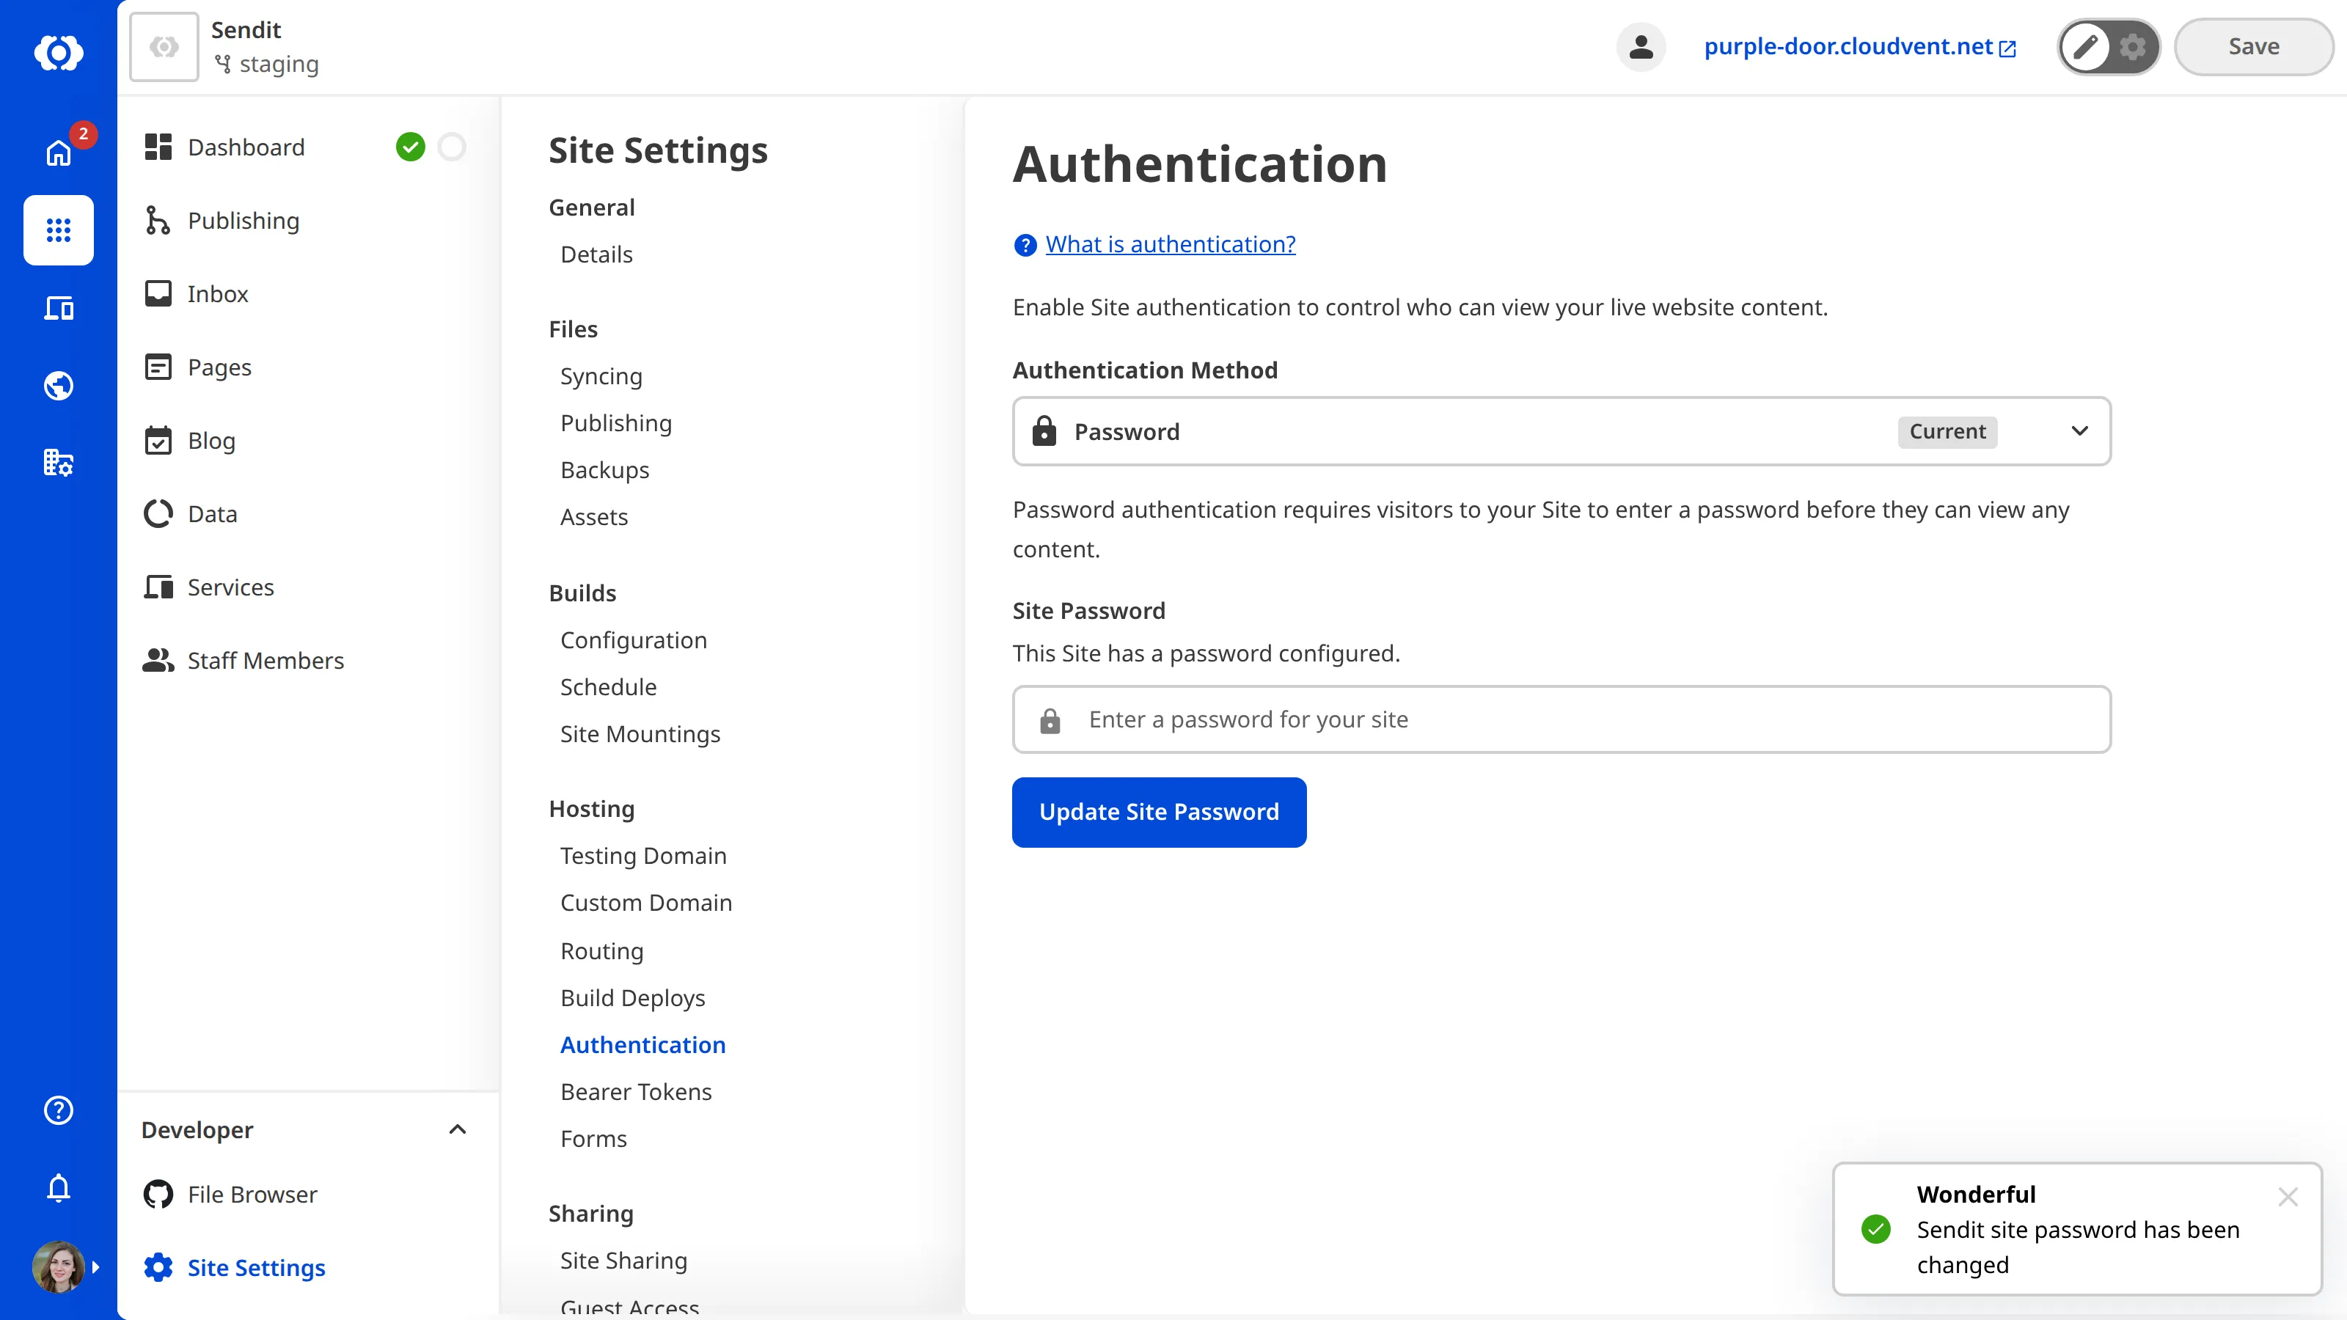The image size is (2347, 1320).
Task: Click the CloudCannon logo icon
Action: pyautogui.click(x=59, y=52)
